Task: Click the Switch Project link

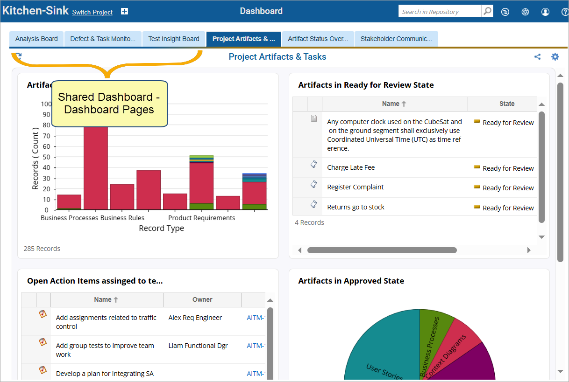Action: click(x=92, y=12)
